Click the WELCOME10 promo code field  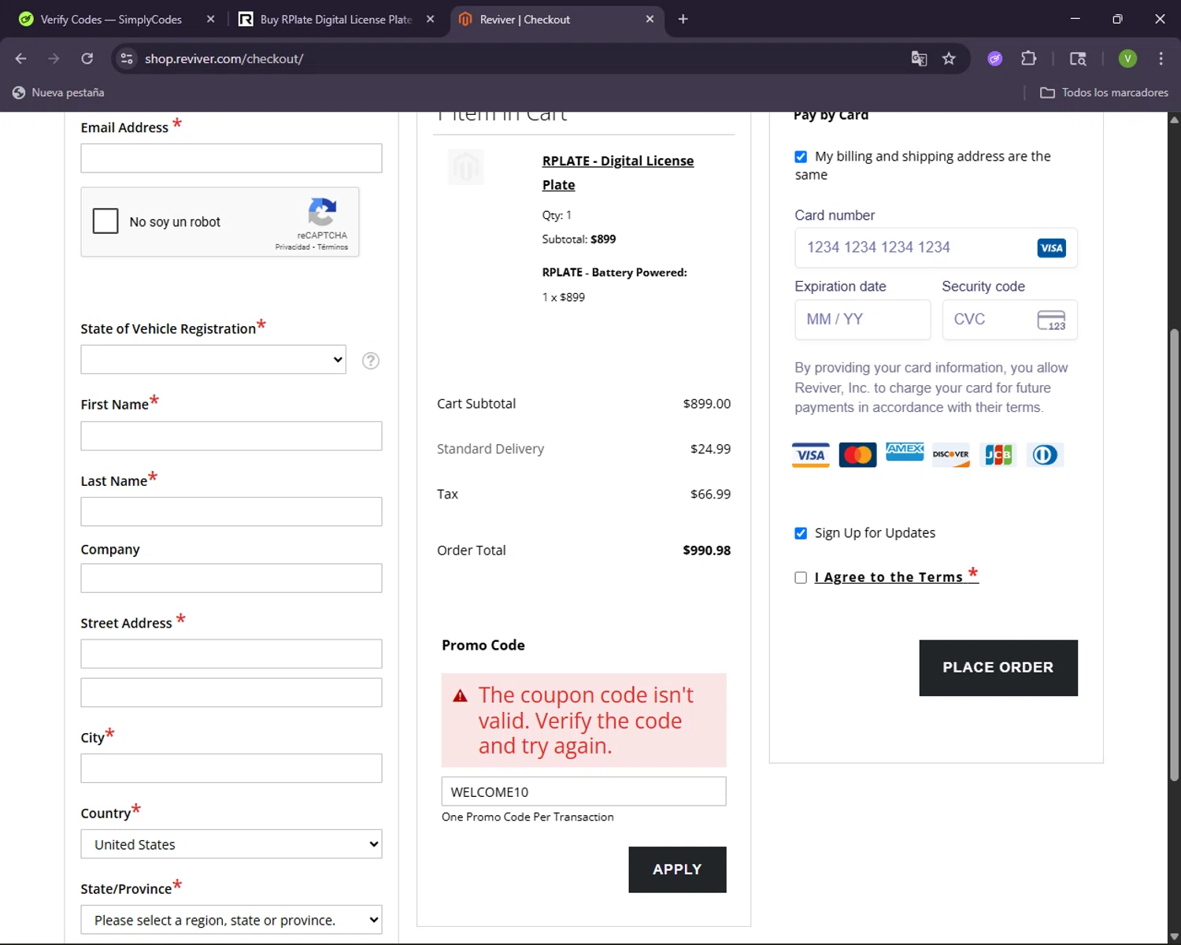point(584,791)
